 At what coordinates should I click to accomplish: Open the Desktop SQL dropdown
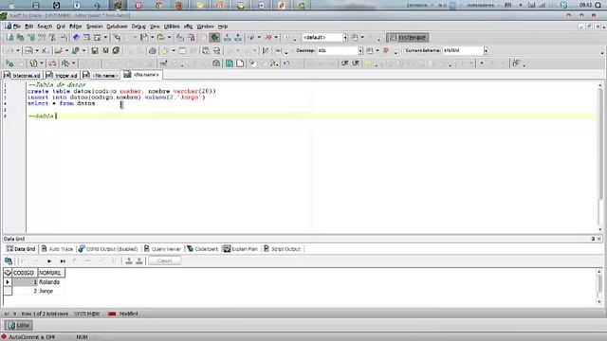click(360, 50)
